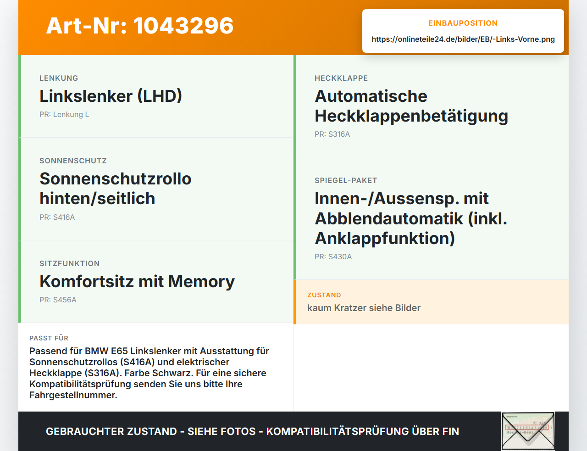Viewport: 587px width, 451px height.
Task: Click 'PR: S456A' code text
Action: point(58,300)
